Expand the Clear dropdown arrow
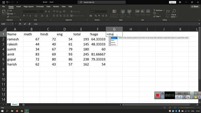201x113 pixels. point(160,16)
